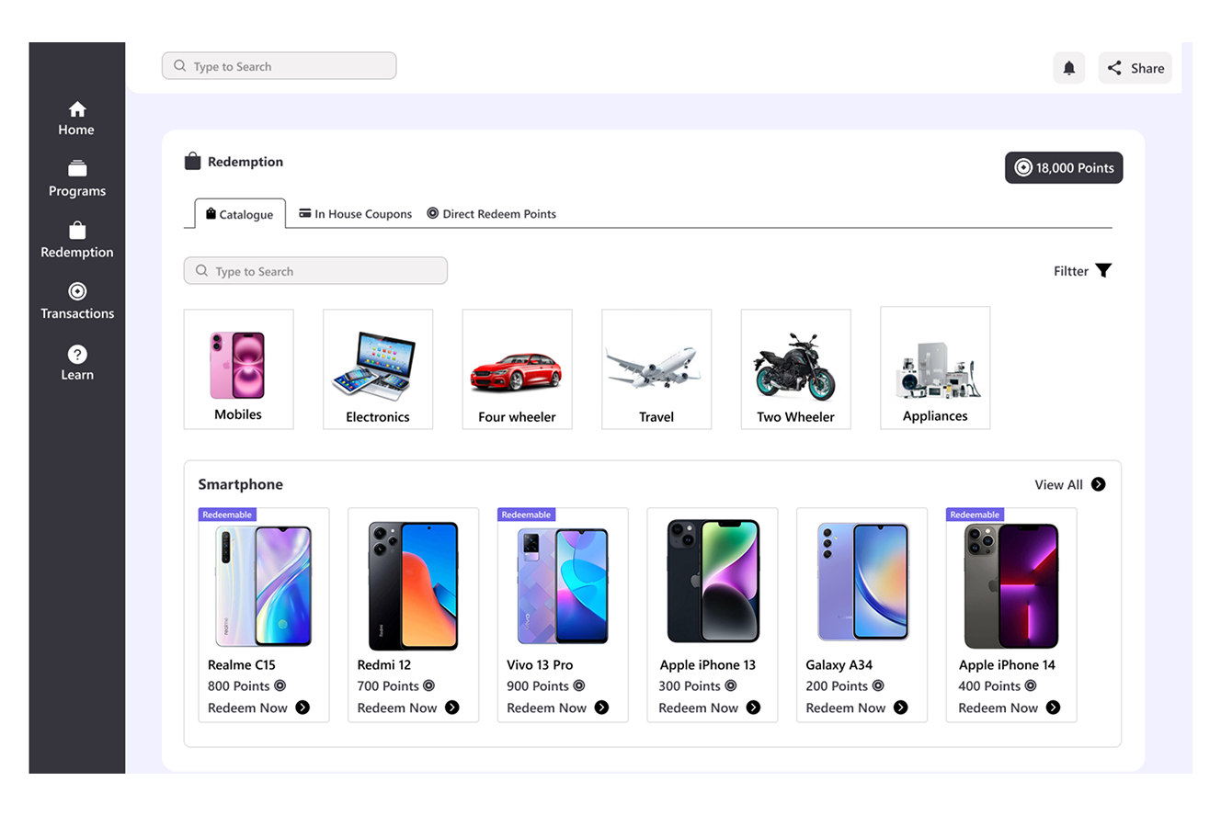This screenshot has width=1221, height=815.
Task: Click Redeem Now for Realme C15
Action: point(247,708)
